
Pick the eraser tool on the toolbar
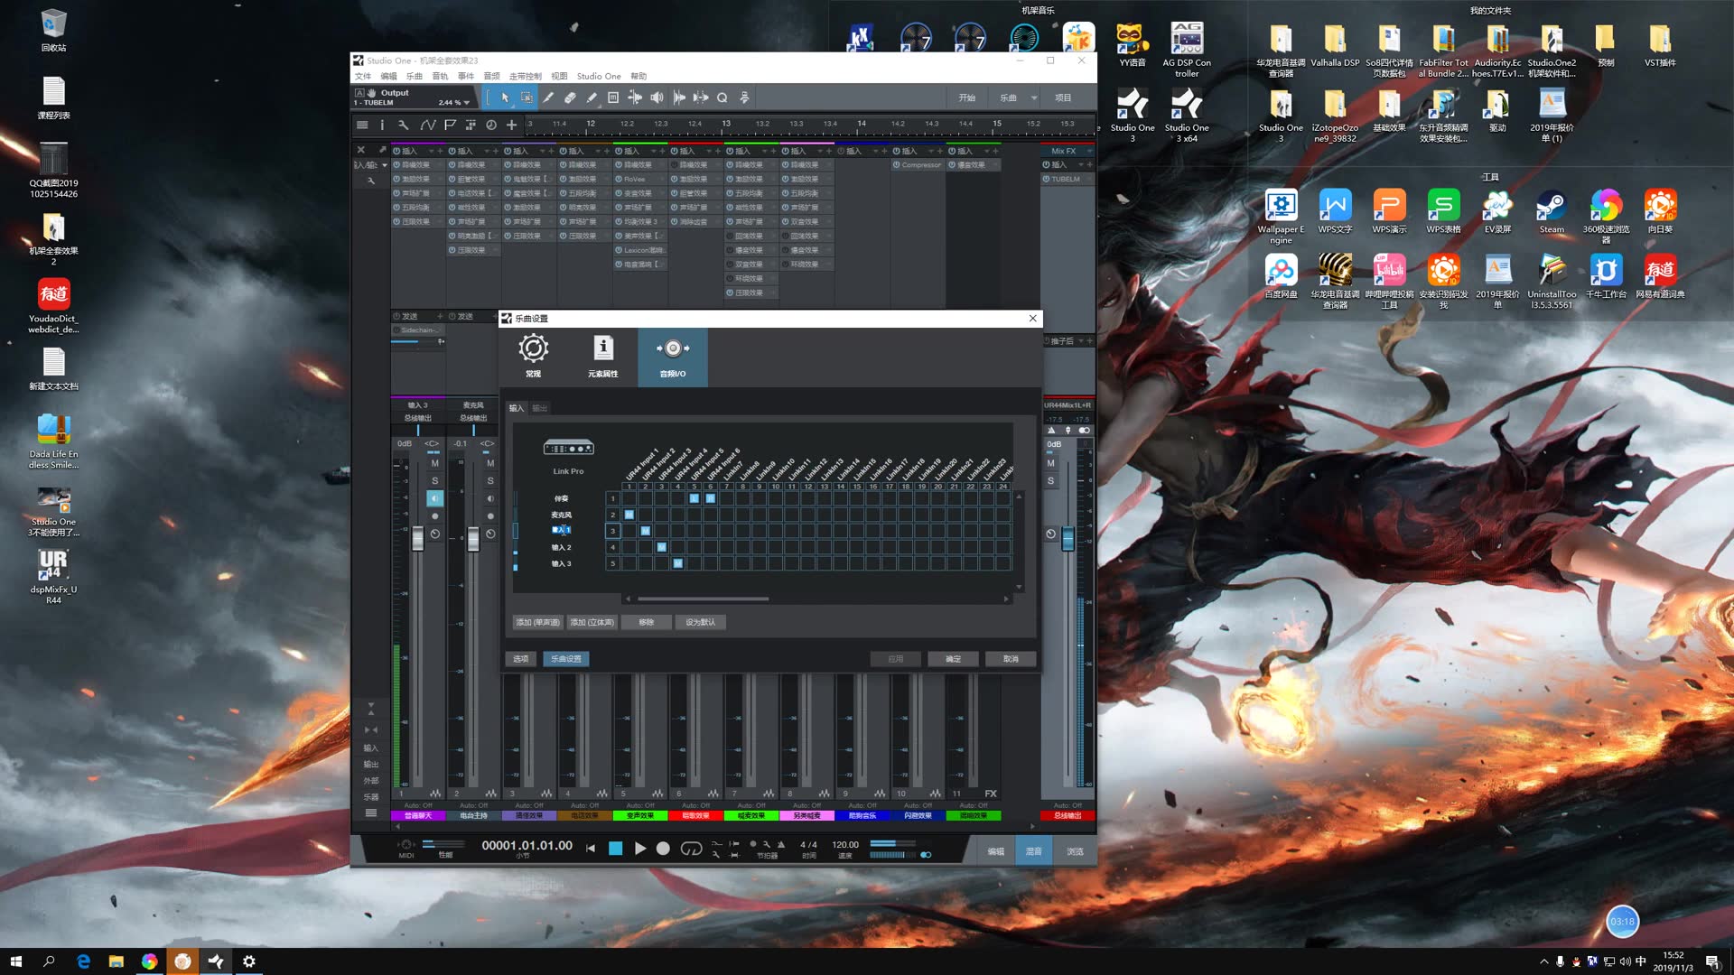(570, 97)
